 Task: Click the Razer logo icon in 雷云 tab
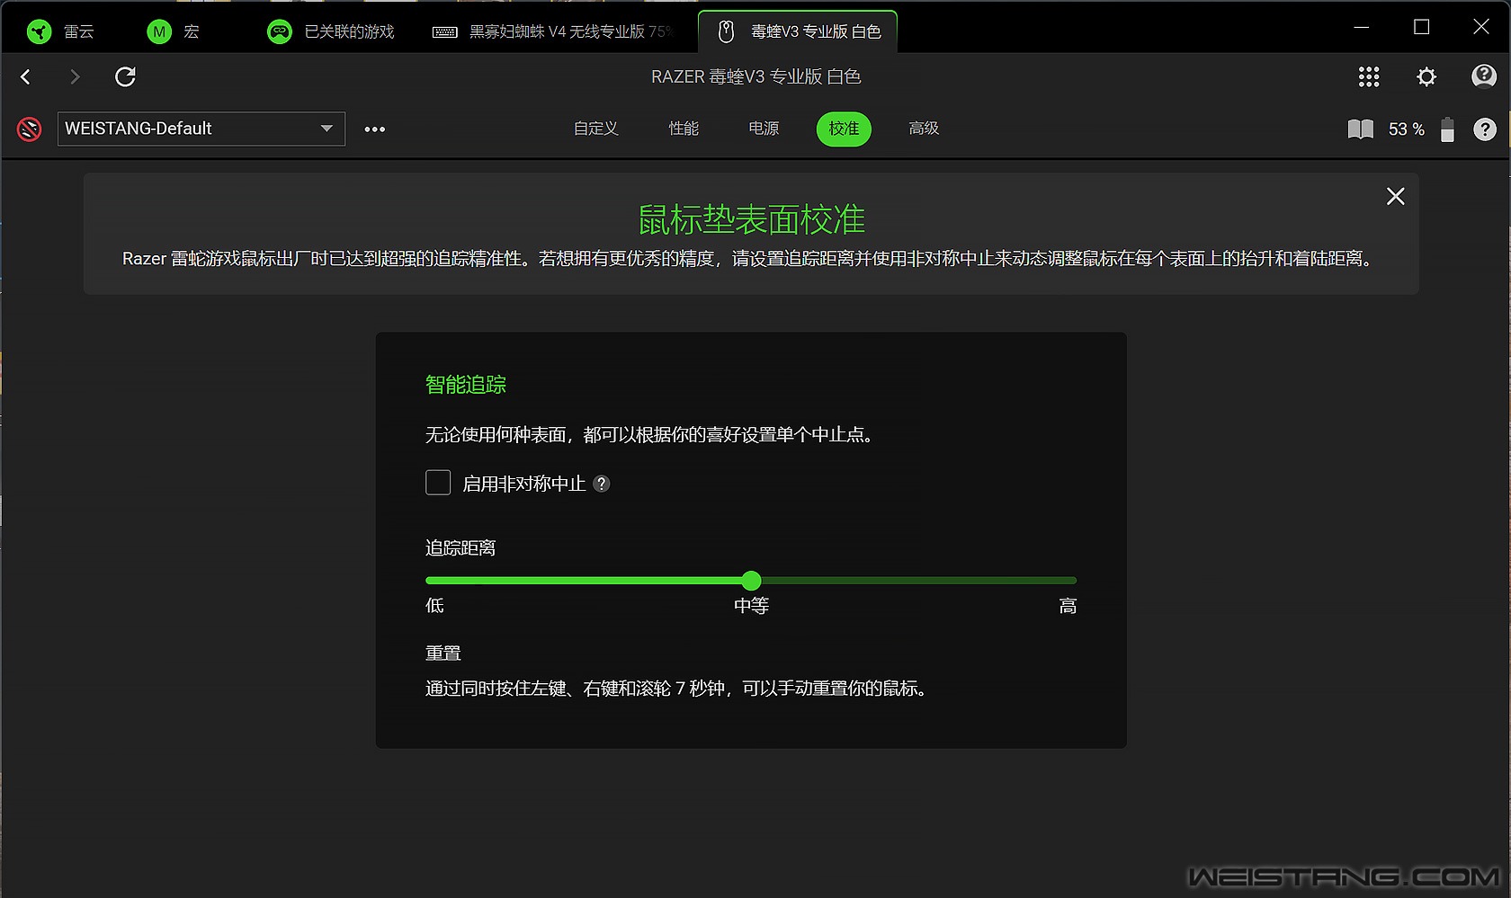tap(39, 32)
